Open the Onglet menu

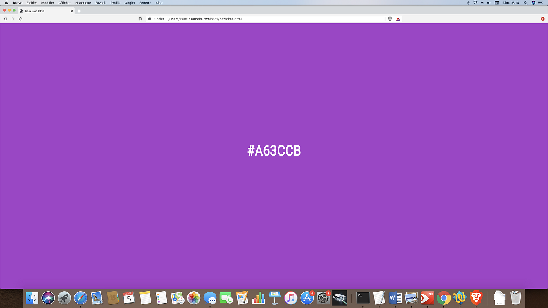(130, 3)
